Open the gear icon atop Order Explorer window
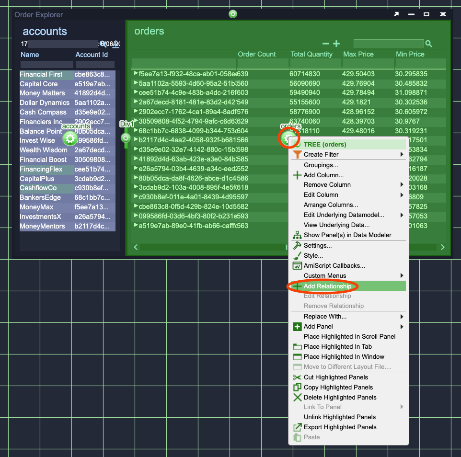 [x=233, y=14]
